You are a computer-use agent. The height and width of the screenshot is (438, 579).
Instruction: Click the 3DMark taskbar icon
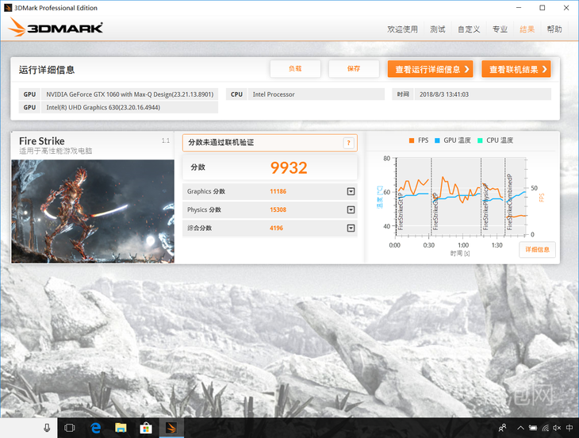coord(171,428)
